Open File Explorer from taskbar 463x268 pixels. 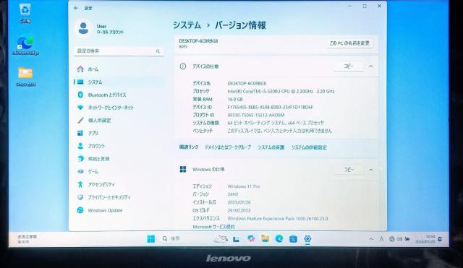click(x=265, y=238)
